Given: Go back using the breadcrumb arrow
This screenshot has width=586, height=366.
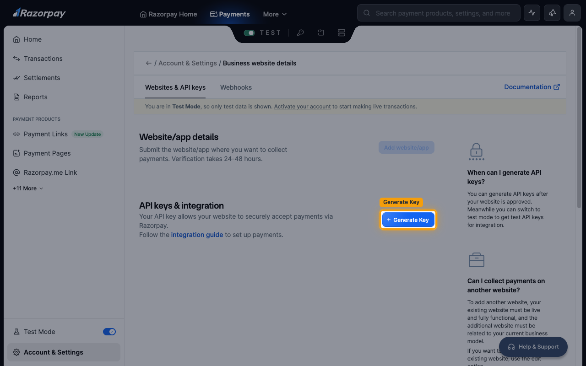Looking at the screenshot, I should pyautogui.click(x=148, y=63).
